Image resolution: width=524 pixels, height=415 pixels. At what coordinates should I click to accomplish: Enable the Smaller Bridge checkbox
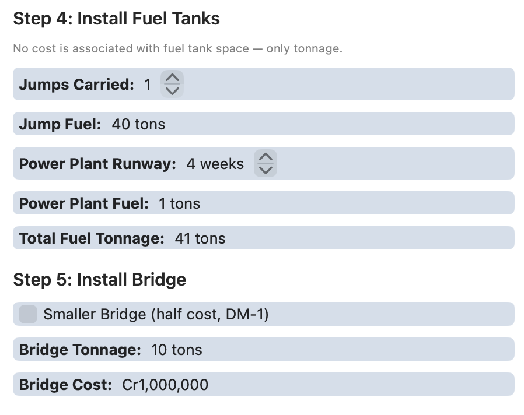[28, 314]
